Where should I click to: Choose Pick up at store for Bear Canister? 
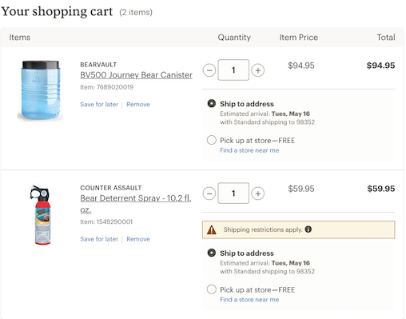[x=212, y=140]
